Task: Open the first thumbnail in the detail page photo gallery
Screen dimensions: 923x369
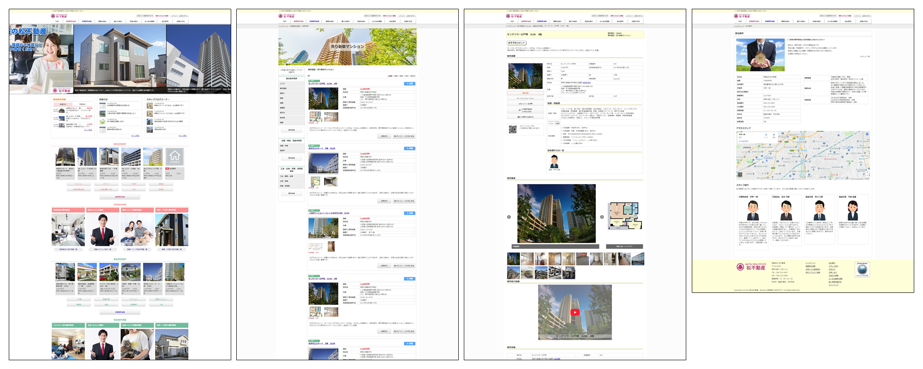Action: click(513, 259)
